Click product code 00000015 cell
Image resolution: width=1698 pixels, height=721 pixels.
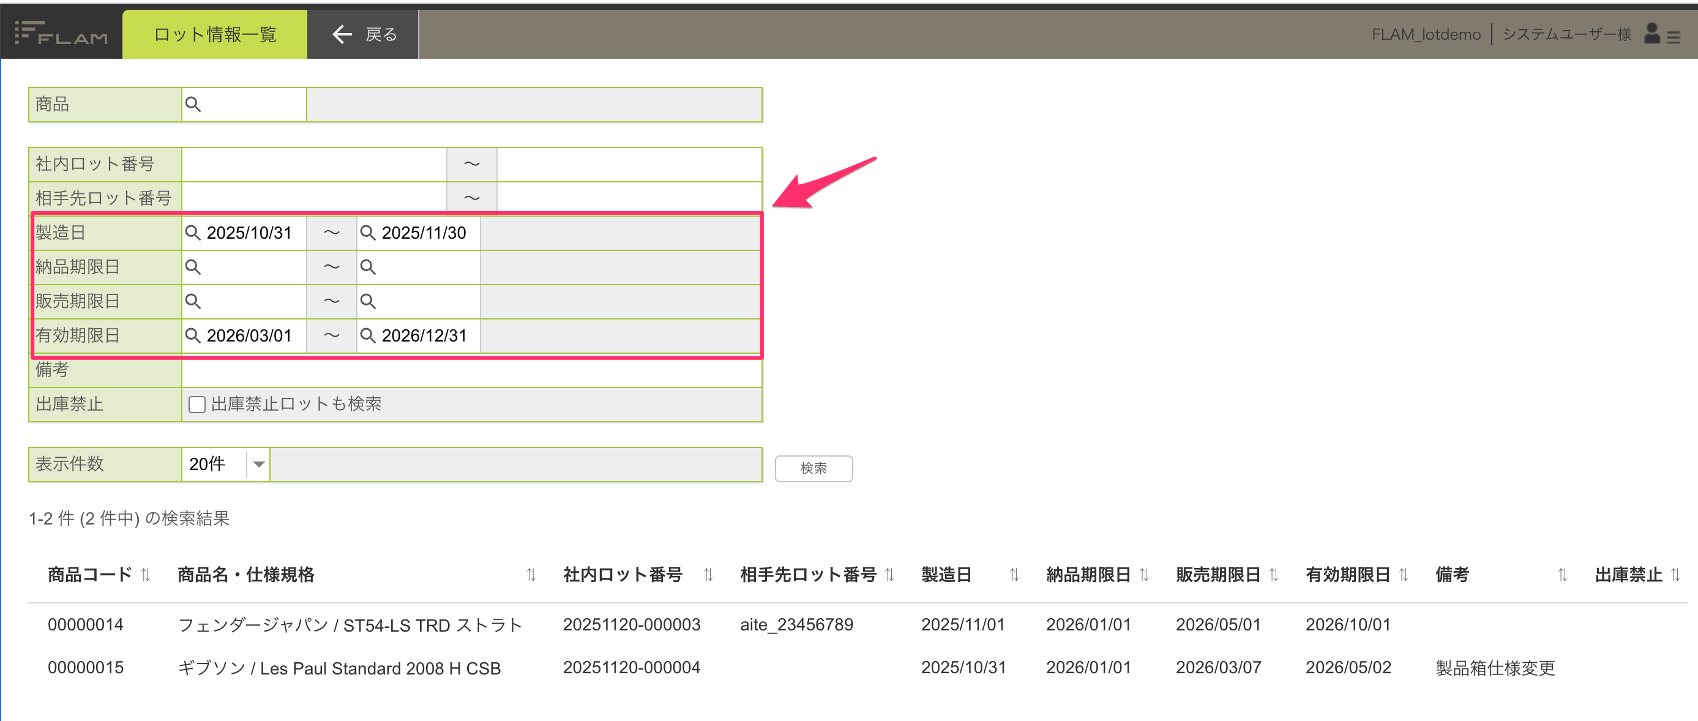[x=86, y=668]
